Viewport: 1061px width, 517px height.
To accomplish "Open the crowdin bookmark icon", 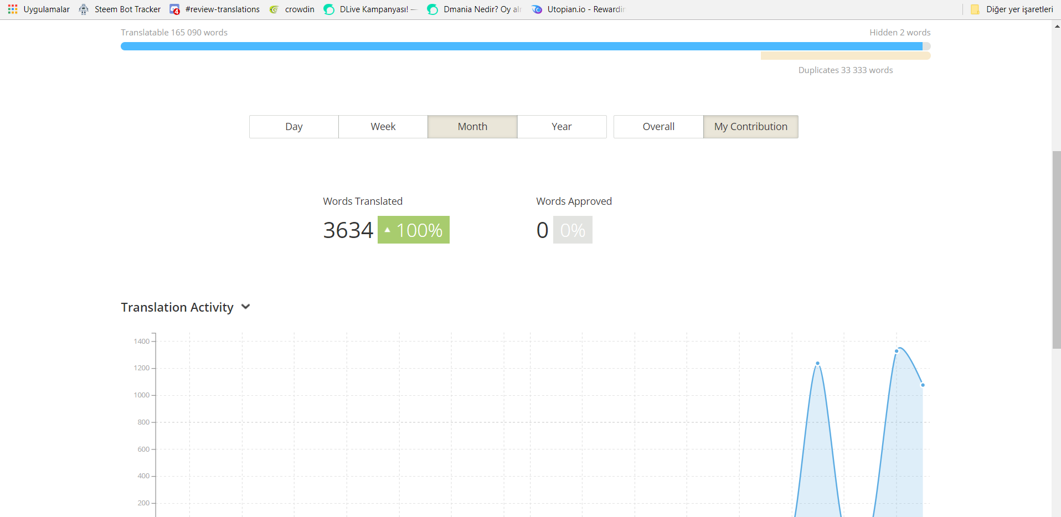I will point(274,9).
